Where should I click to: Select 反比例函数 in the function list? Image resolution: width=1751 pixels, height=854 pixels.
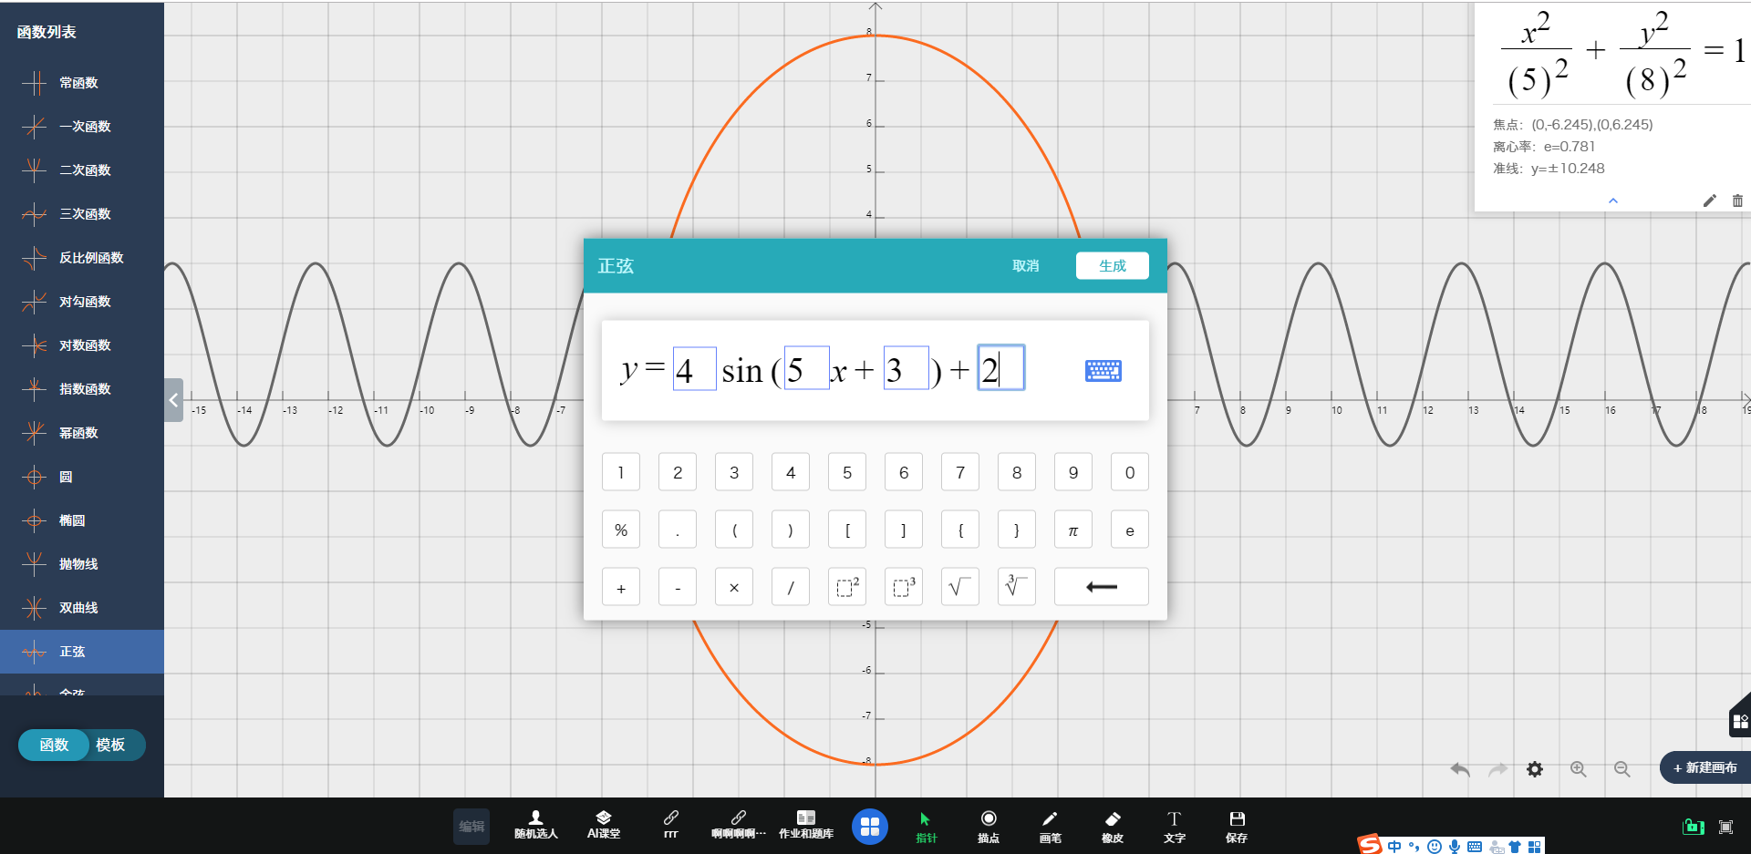pyautogui.click(x=82, y=258)
